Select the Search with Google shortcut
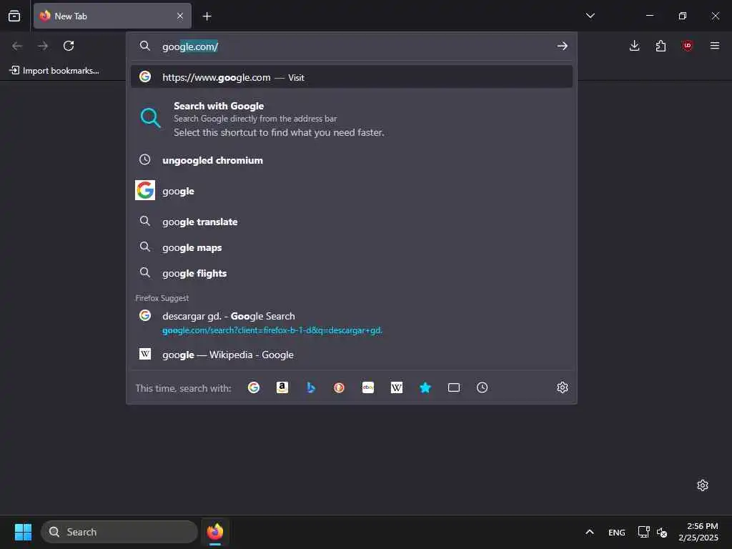The width and height of the screenshot is (732, 549). pos(352,119)
